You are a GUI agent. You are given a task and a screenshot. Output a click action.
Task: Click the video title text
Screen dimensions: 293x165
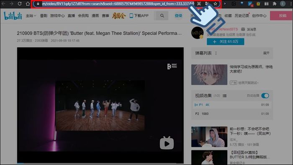(99, 33)
